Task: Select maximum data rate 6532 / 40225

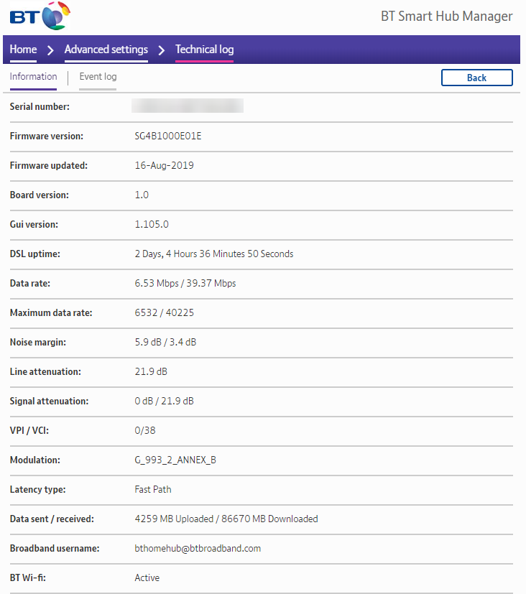Action: coord(164,312)
